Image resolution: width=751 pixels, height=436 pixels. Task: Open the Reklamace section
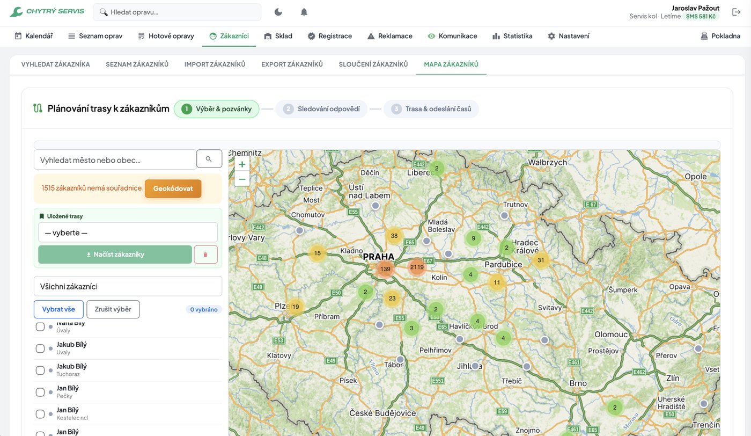389,36
